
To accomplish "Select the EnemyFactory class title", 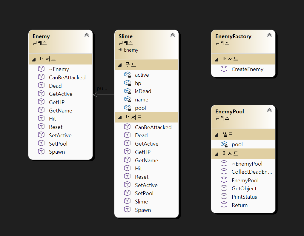I will point(233,36).
